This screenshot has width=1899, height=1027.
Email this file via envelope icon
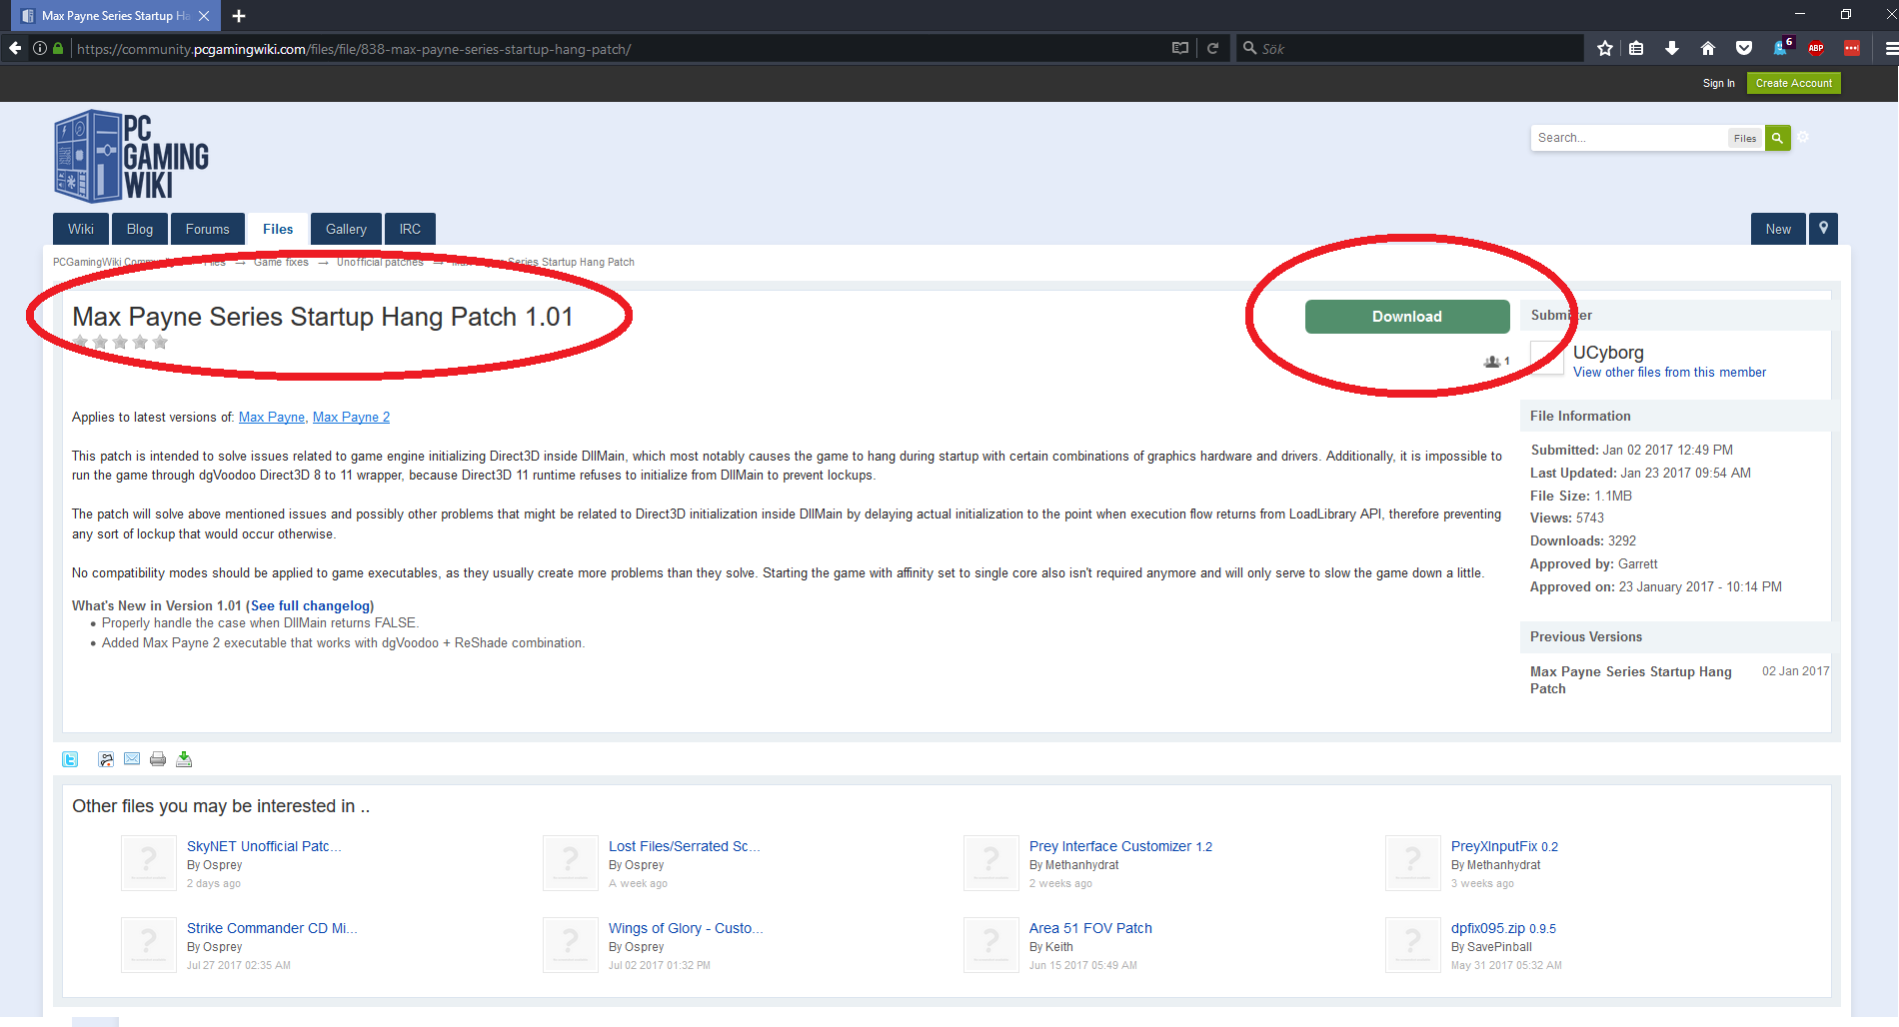coord(132,759)
